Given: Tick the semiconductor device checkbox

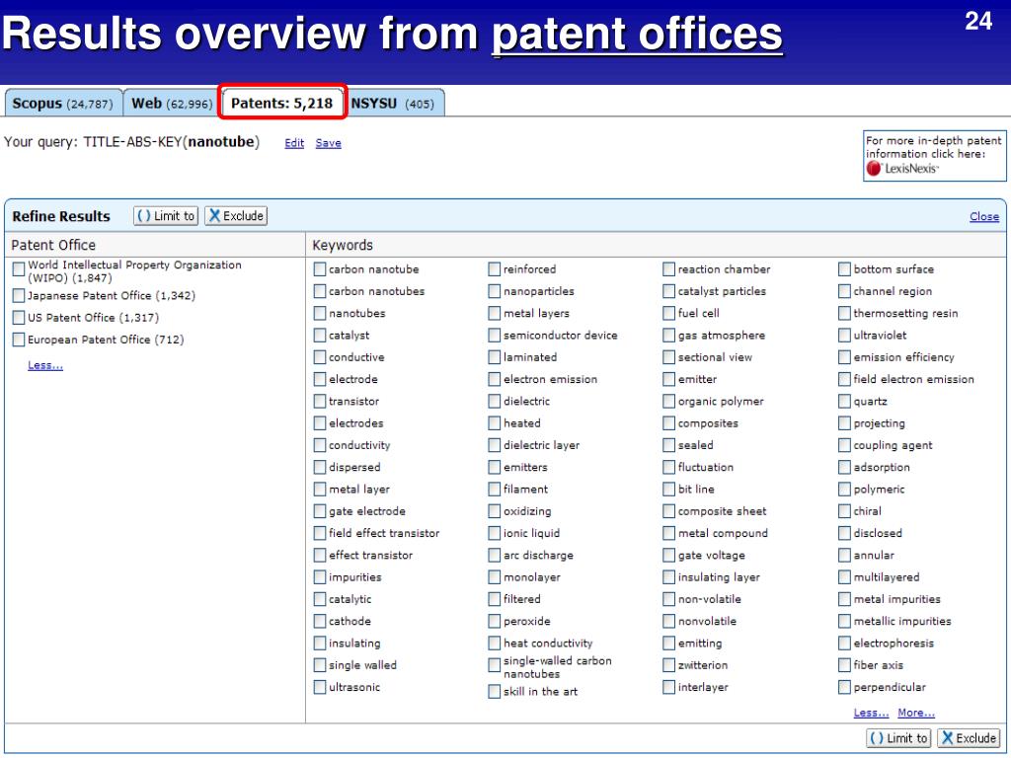Looking at the screenshot, I should (x=495, y=336).
